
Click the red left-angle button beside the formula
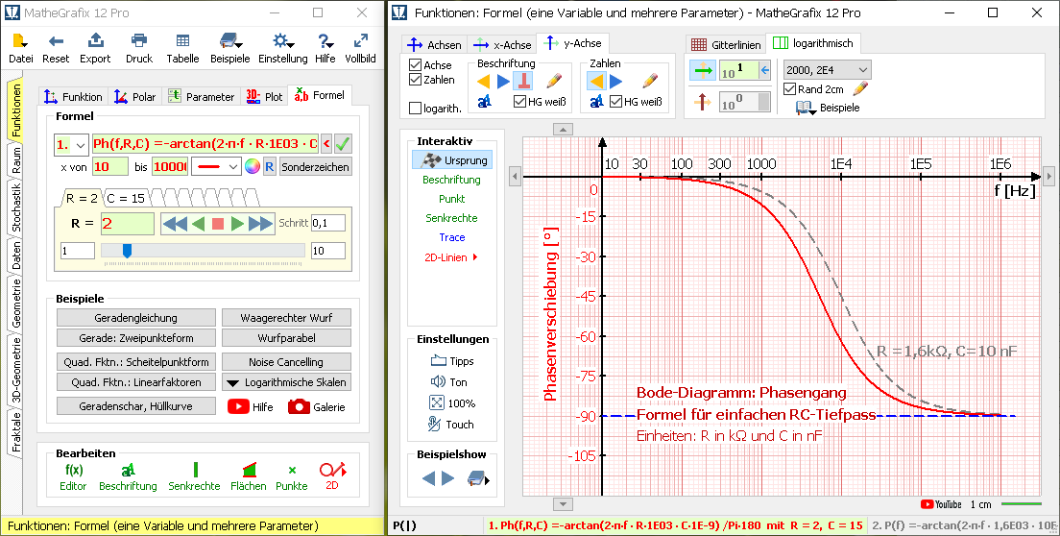coord(325,143)
